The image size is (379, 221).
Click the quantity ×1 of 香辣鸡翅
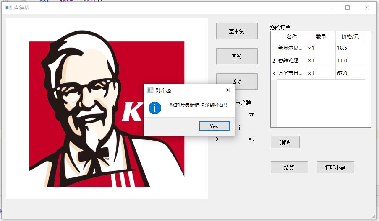coord(321,61)
